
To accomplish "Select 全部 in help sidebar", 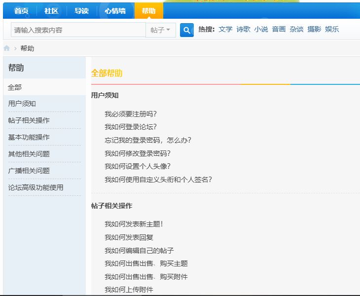I will (44, 87).
